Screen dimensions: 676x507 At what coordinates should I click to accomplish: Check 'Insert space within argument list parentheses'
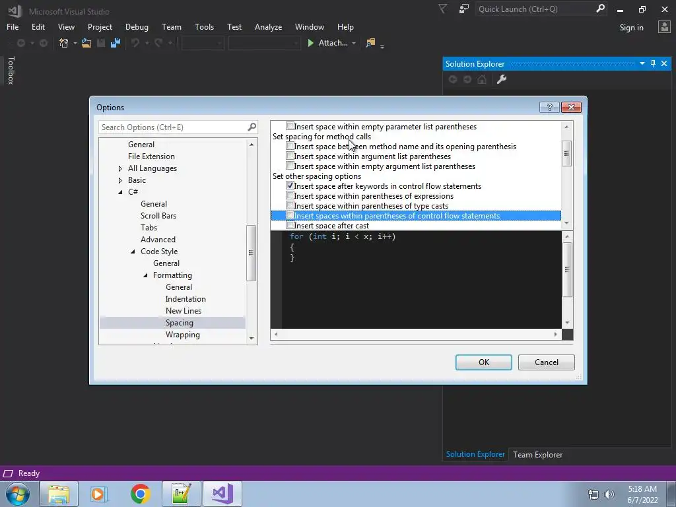click(x=290, y=156)
